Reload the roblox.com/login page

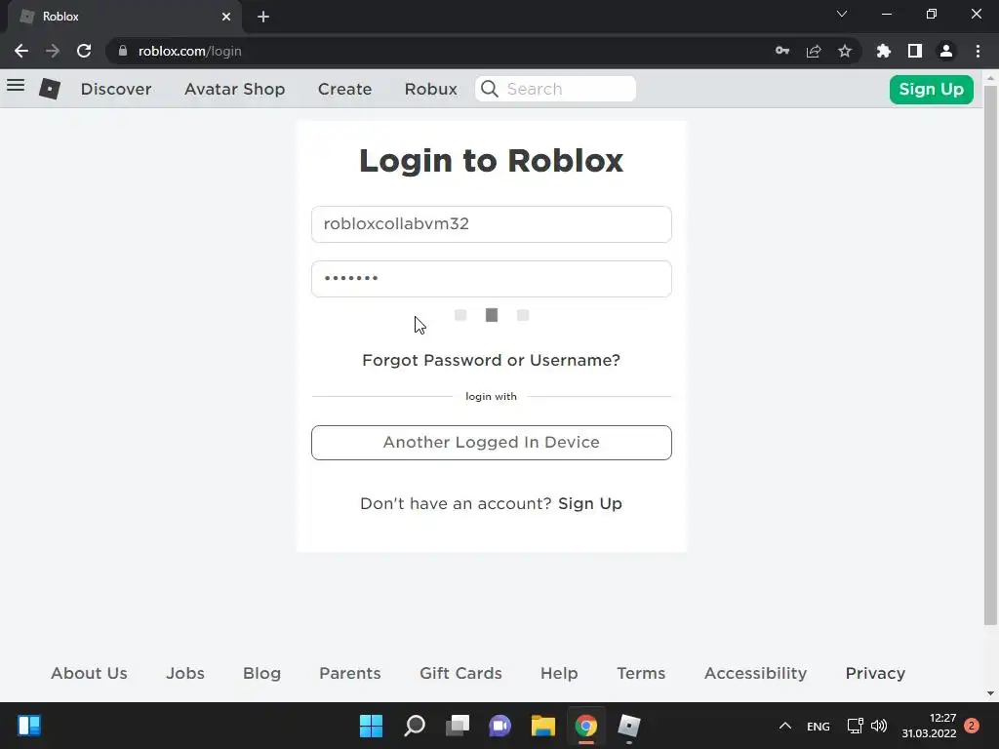[x=84, y=51]
